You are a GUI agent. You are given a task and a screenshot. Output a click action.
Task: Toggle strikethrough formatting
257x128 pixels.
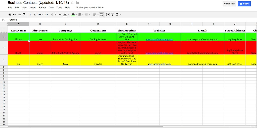coord(60,15)
